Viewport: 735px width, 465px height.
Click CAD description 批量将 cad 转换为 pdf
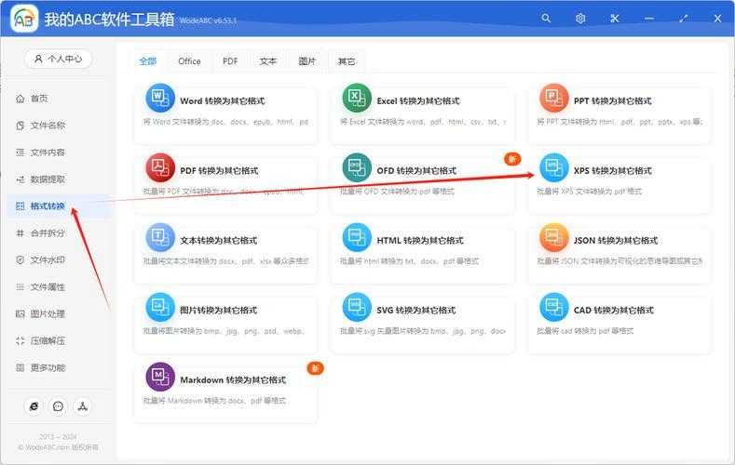(585, 331)
